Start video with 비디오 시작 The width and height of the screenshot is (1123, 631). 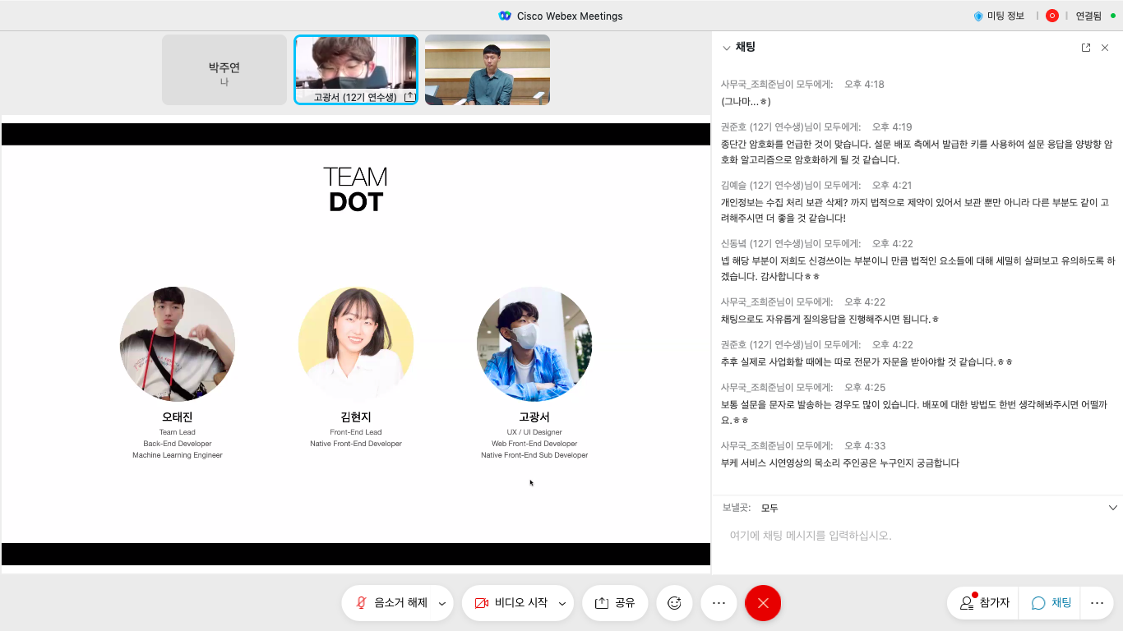coord(511,603)
